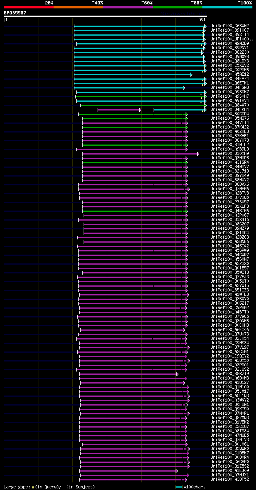This screenshot has width=256, height=490.
Task: Select hit label UniRef100_A4CWR7
Action: click(x=230, y=255)
